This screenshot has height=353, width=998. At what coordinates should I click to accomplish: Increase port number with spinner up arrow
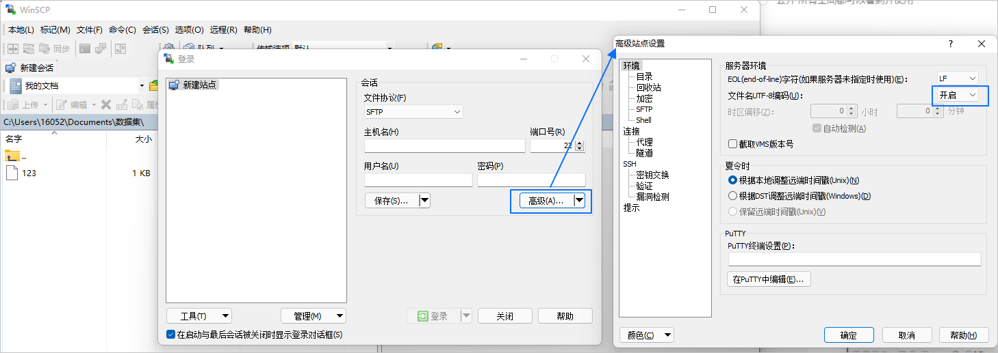580,142
